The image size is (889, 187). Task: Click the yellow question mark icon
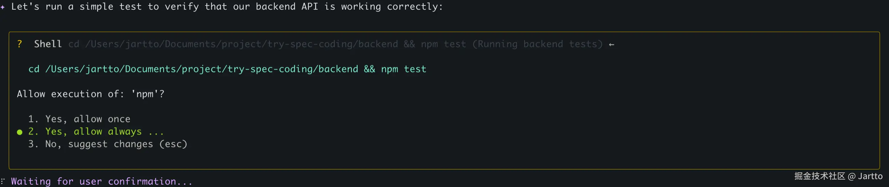coord(20,44)
